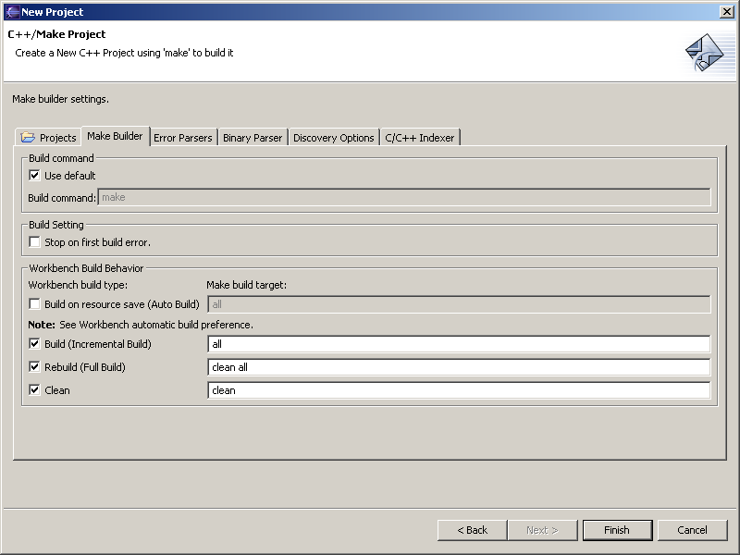The height and width of the screenshot is (555, 740).
Task: Select the Discovery Options tab
Action: [333, 138]
